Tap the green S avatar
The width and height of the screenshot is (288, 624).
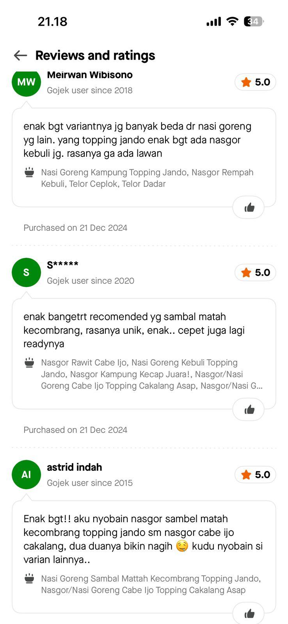[26, 272]
